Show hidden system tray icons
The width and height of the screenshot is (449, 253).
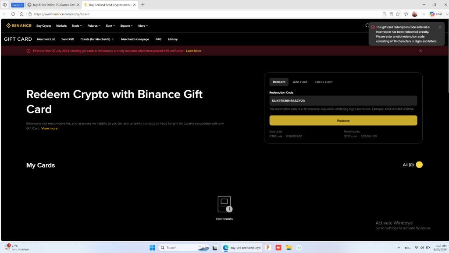pos(398,248)
